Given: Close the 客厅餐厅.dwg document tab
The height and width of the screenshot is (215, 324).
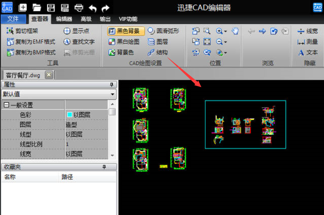Looking at the screenshot, I should [49, 75].
